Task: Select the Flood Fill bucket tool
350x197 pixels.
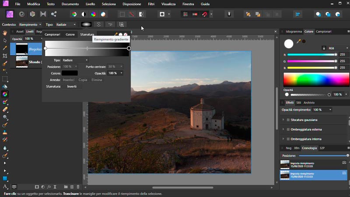Action: (x=5, y=86)
